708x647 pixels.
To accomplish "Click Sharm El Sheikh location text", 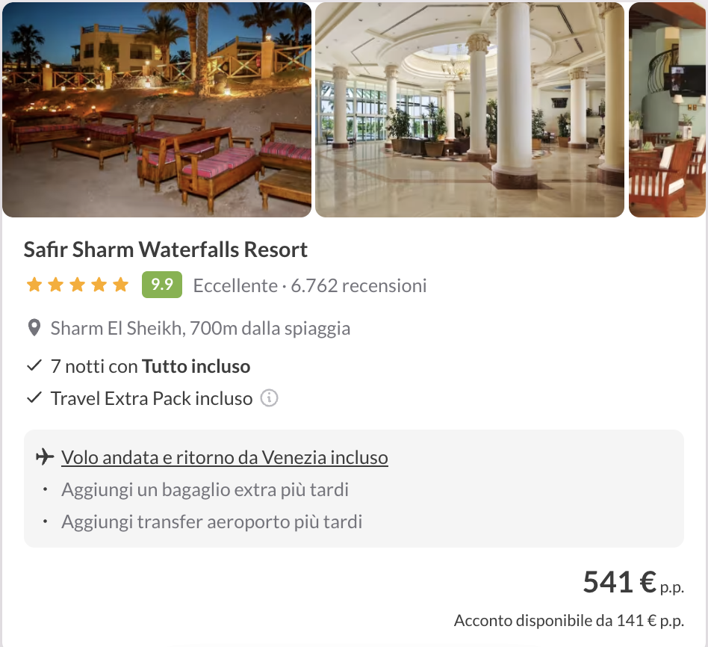I will point(200,329).
